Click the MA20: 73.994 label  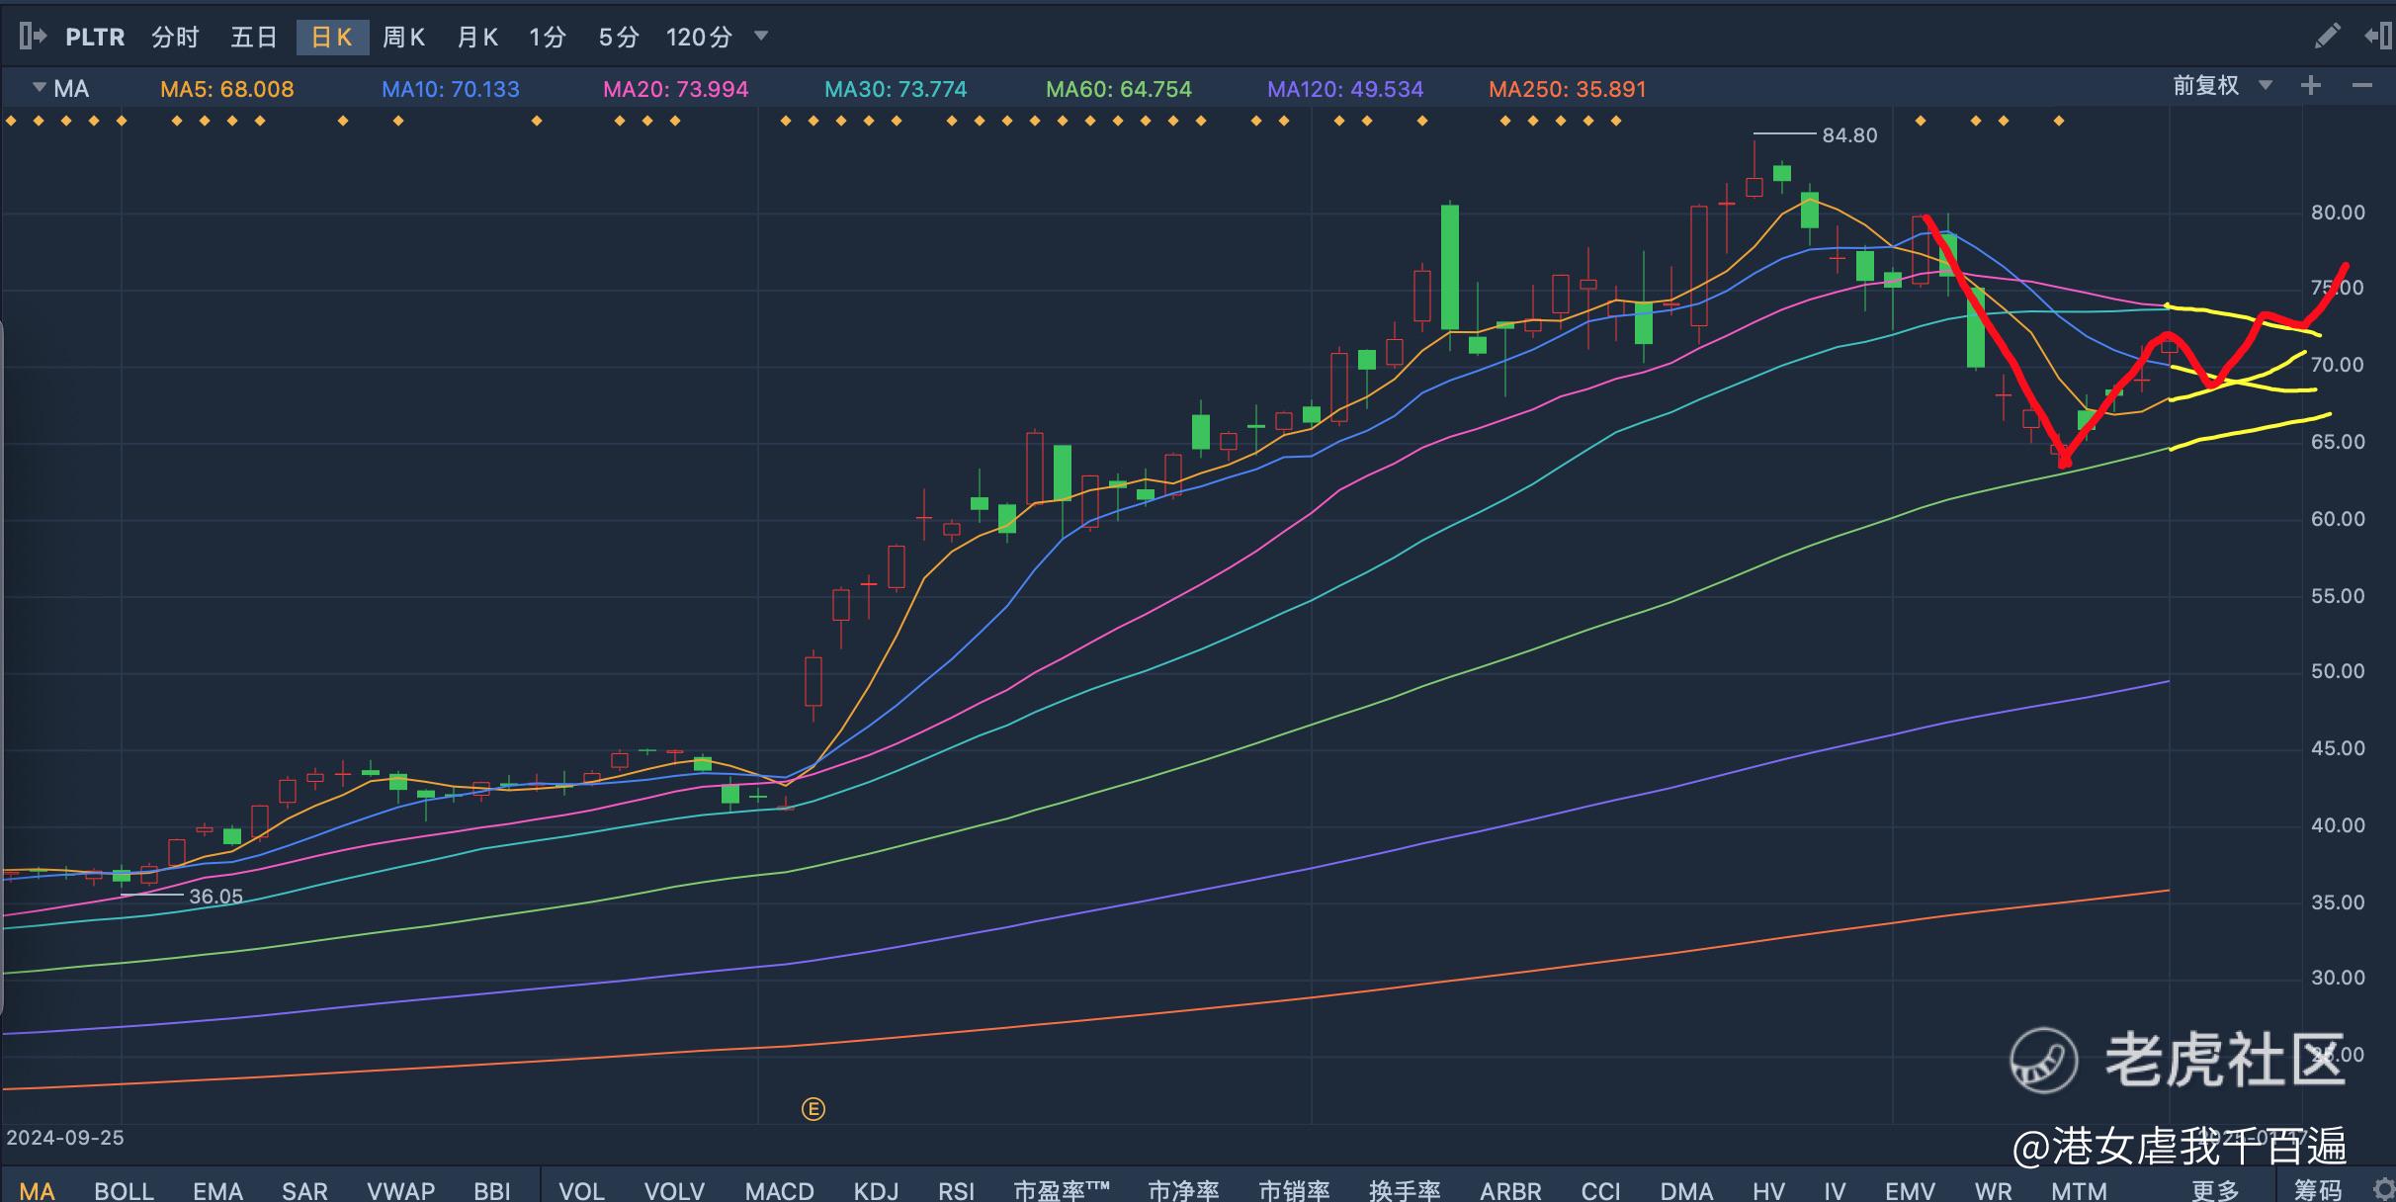[x=676, y=89]
